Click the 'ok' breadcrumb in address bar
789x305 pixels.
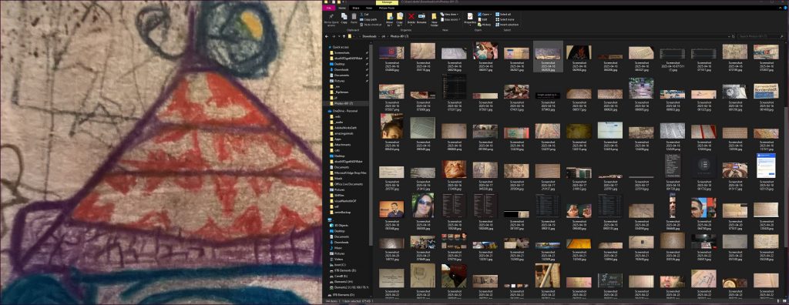(384, 36)
